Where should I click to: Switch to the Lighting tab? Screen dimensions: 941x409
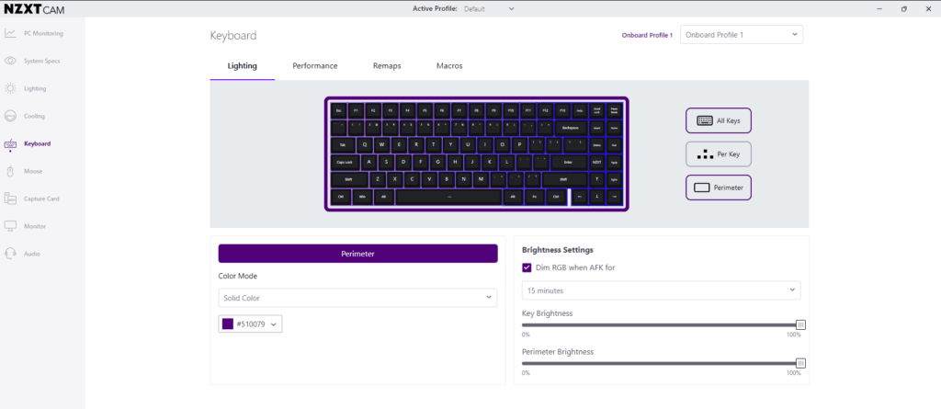pyautogui.click(x=243, y=66)
